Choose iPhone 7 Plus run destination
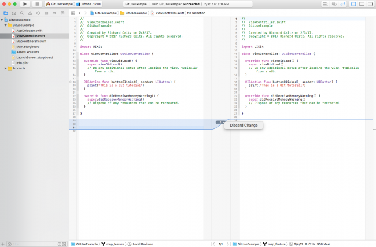 point(89,4)
